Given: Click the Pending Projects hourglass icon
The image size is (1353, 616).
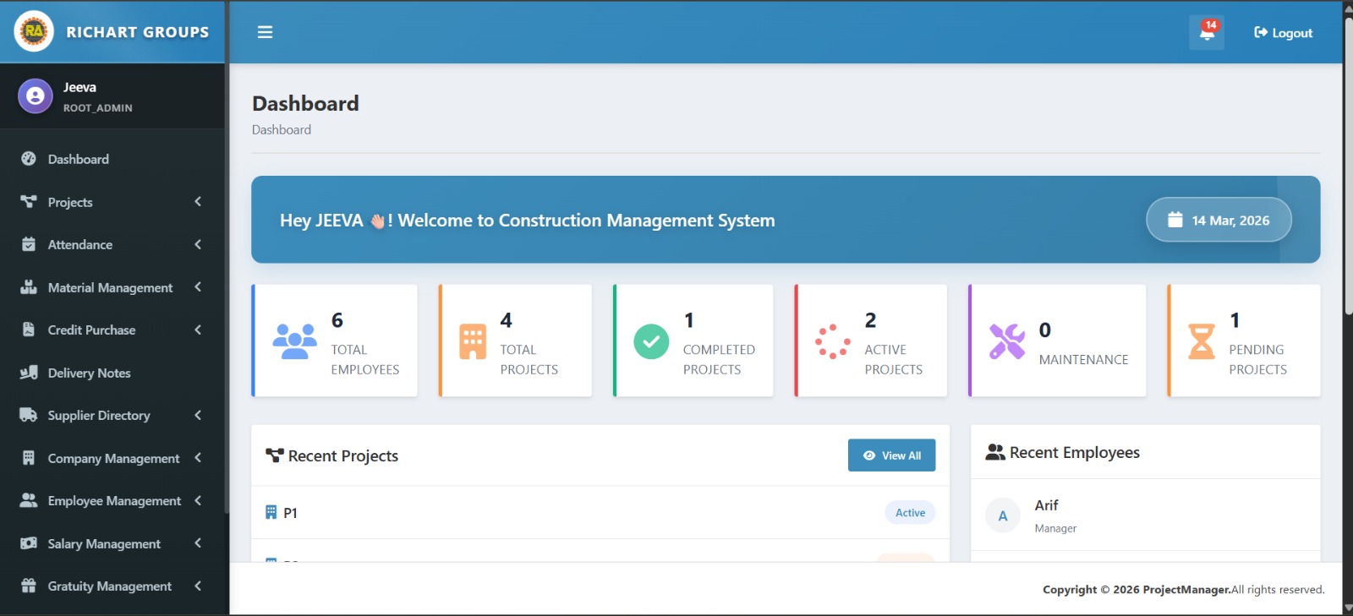Looking at the screenshot, I should tap(1201, 341).
